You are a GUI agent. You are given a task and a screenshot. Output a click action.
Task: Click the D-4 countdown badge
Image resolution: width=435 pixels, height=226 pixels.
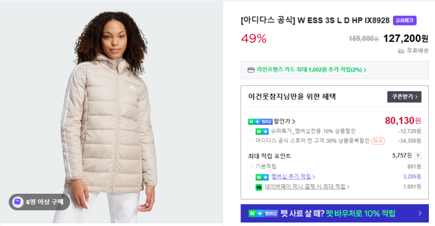378,141
